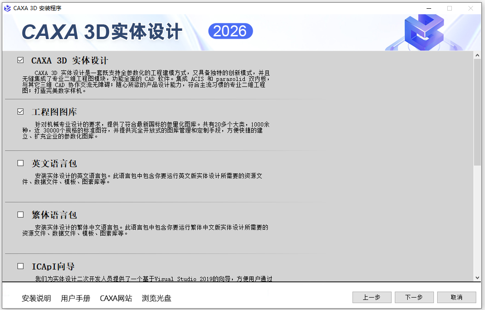The image size is (485, 310).
Task: Minimize the CAXA 3D installer window
Action: [429, 8]
